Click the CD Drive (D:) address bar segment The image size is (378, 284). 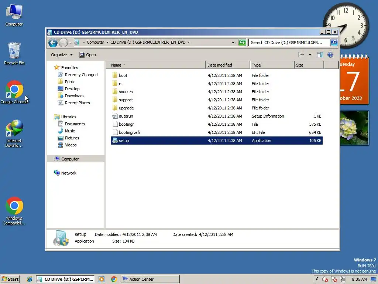(148, 42)
